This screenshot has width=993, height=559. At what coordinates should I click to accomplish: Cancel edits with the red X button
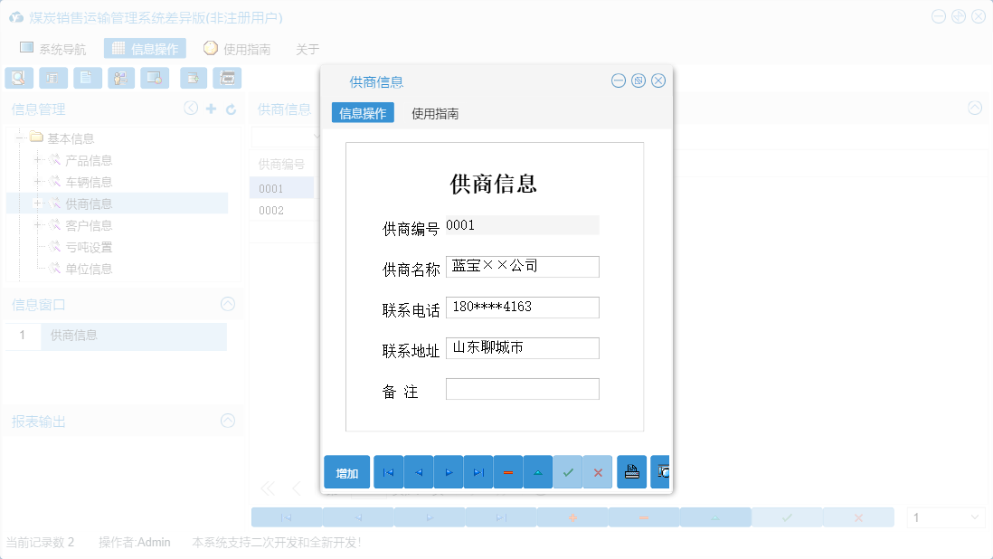click(597, 471)
